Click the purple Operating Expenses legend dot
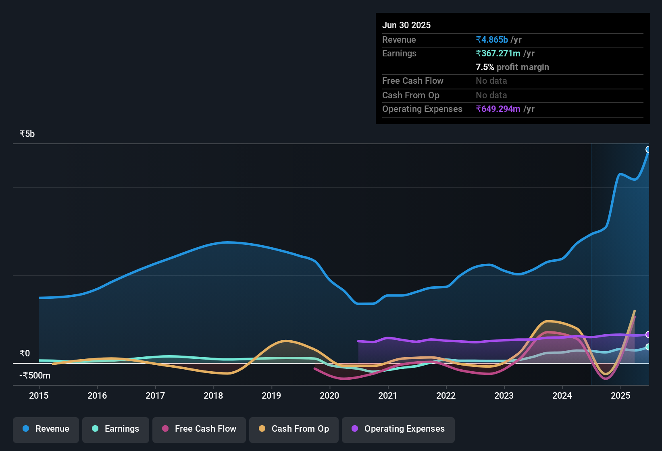 [354, 429]
